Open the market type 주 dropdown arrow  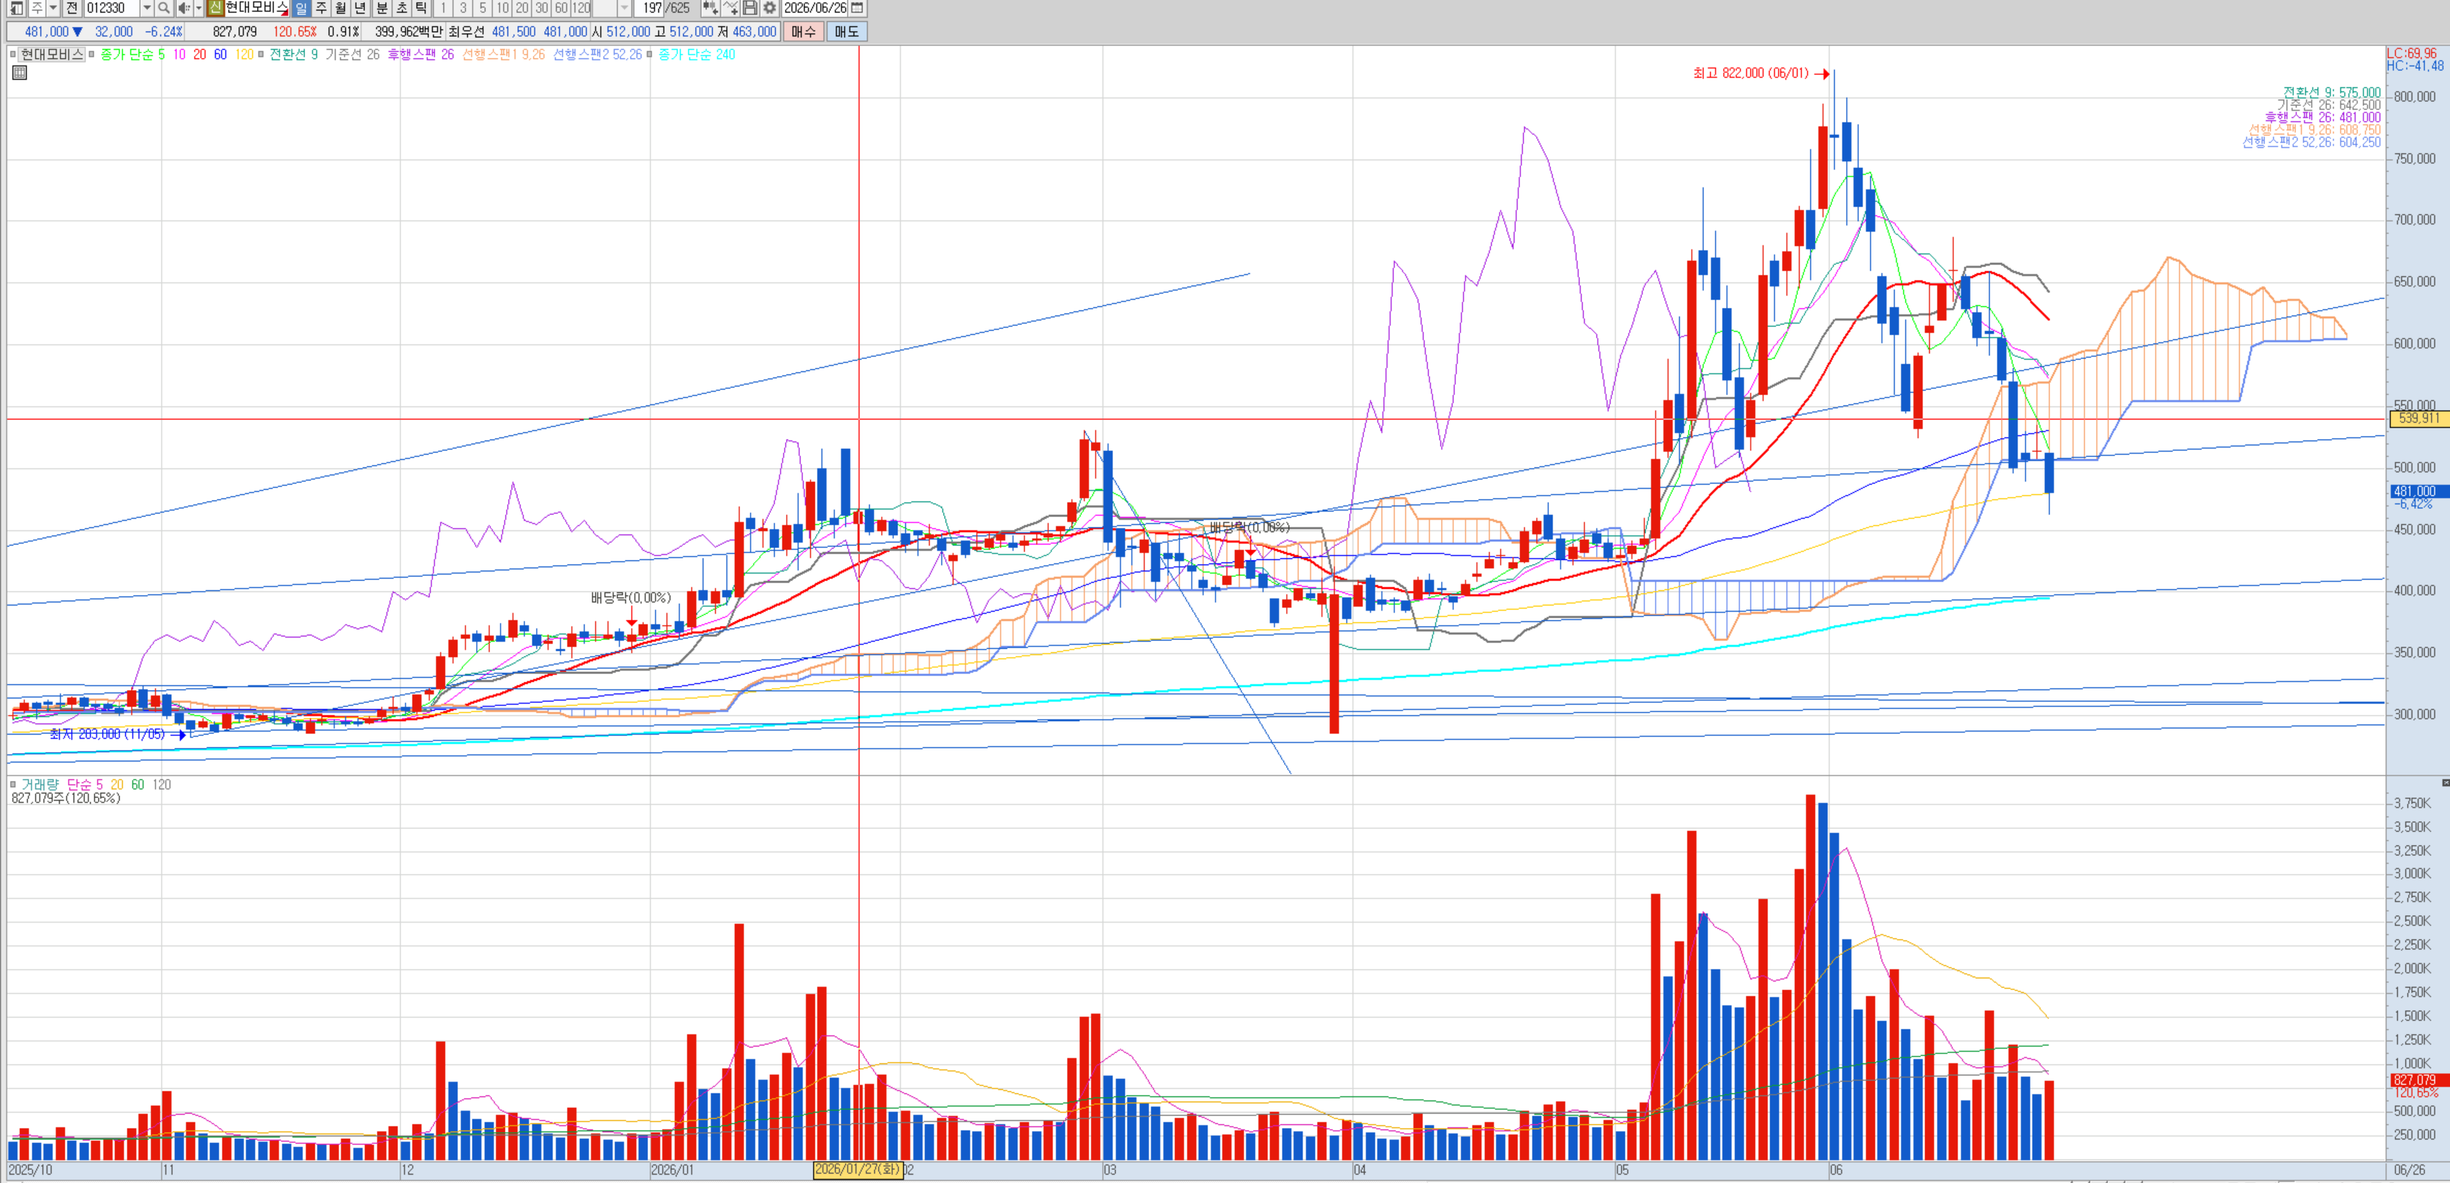pos(53,8)
